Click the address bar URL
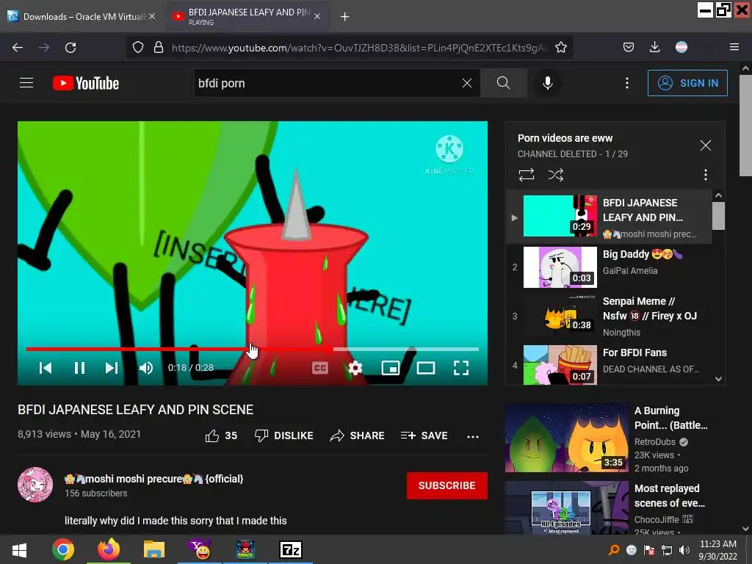 click(x=358, y=48)
